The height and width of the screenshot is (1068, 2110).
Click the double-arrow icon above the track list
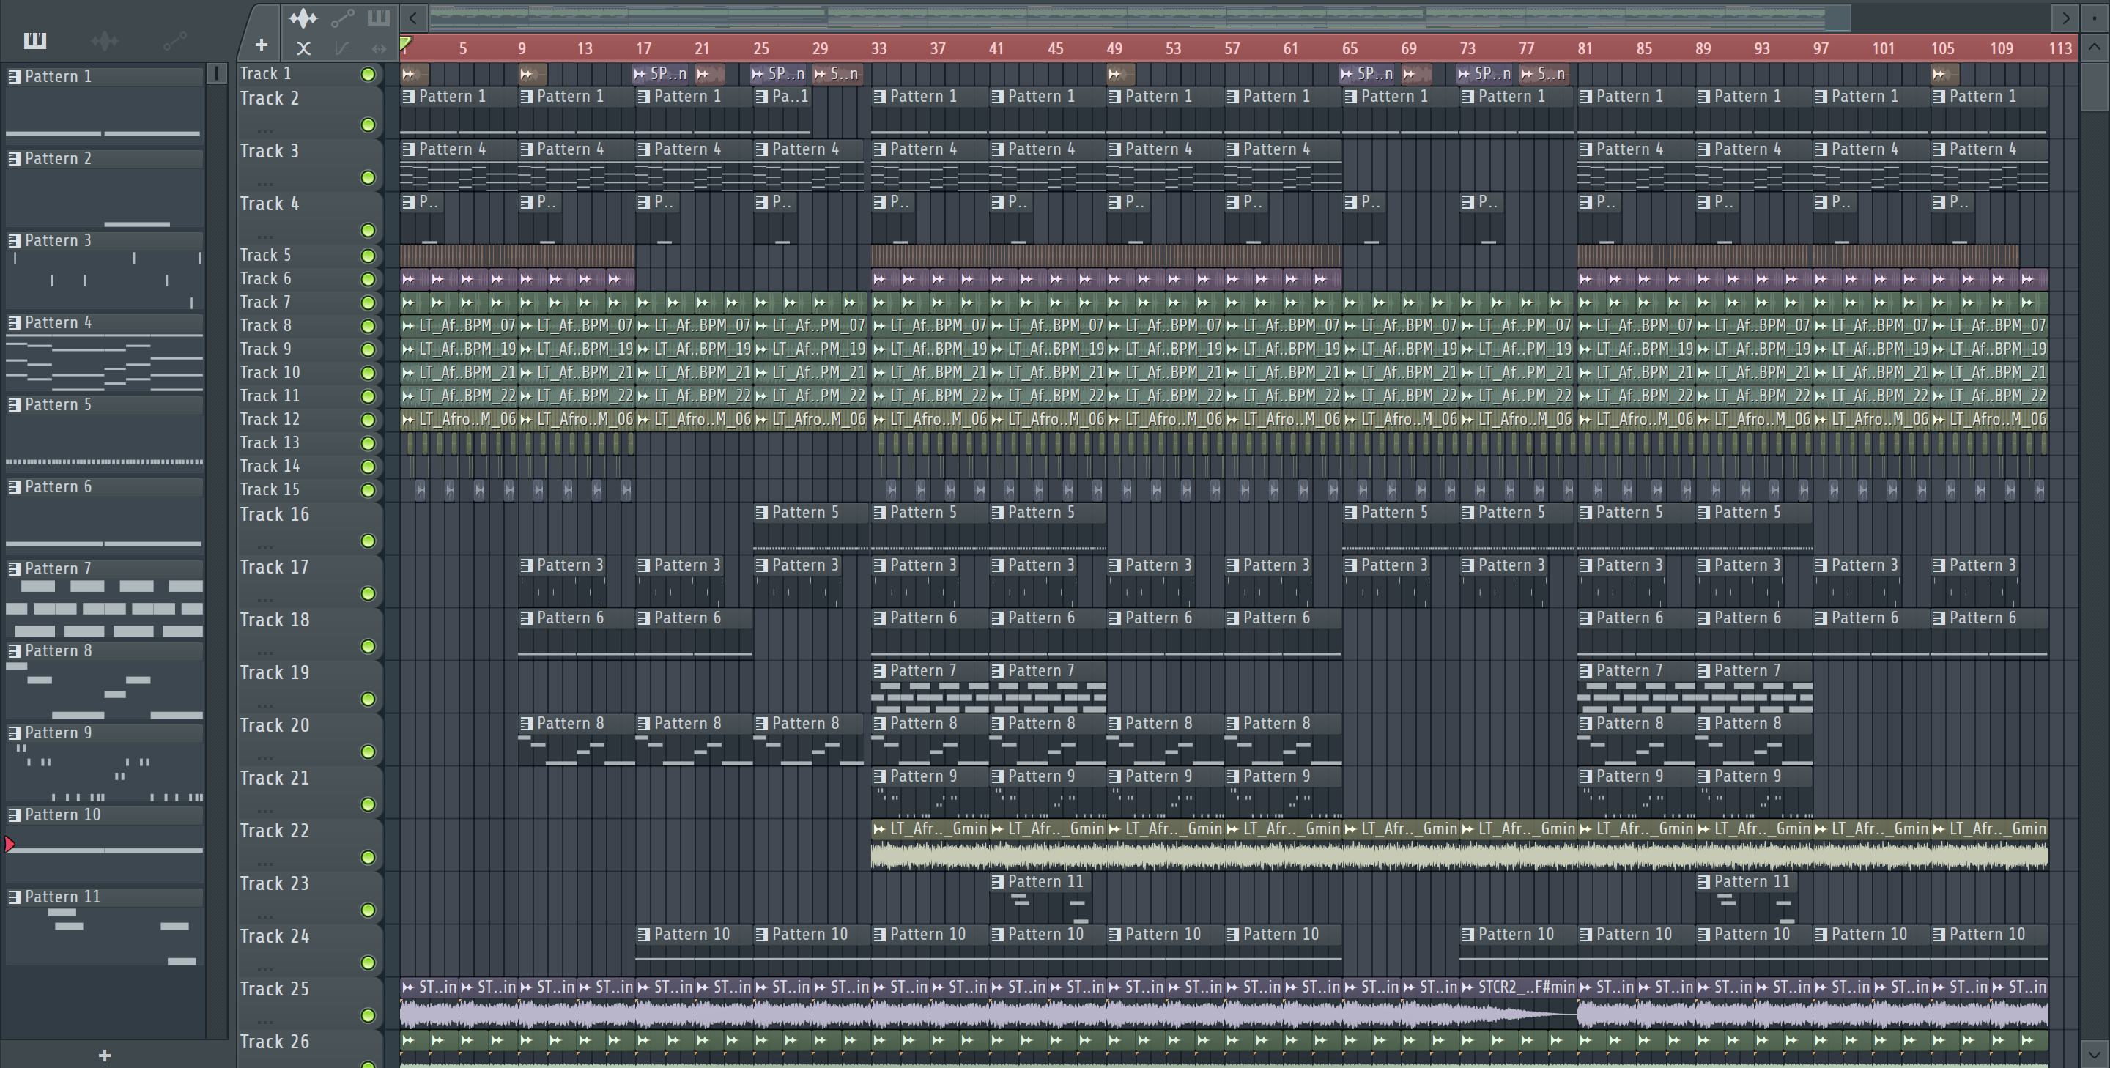tap(379, 48)
